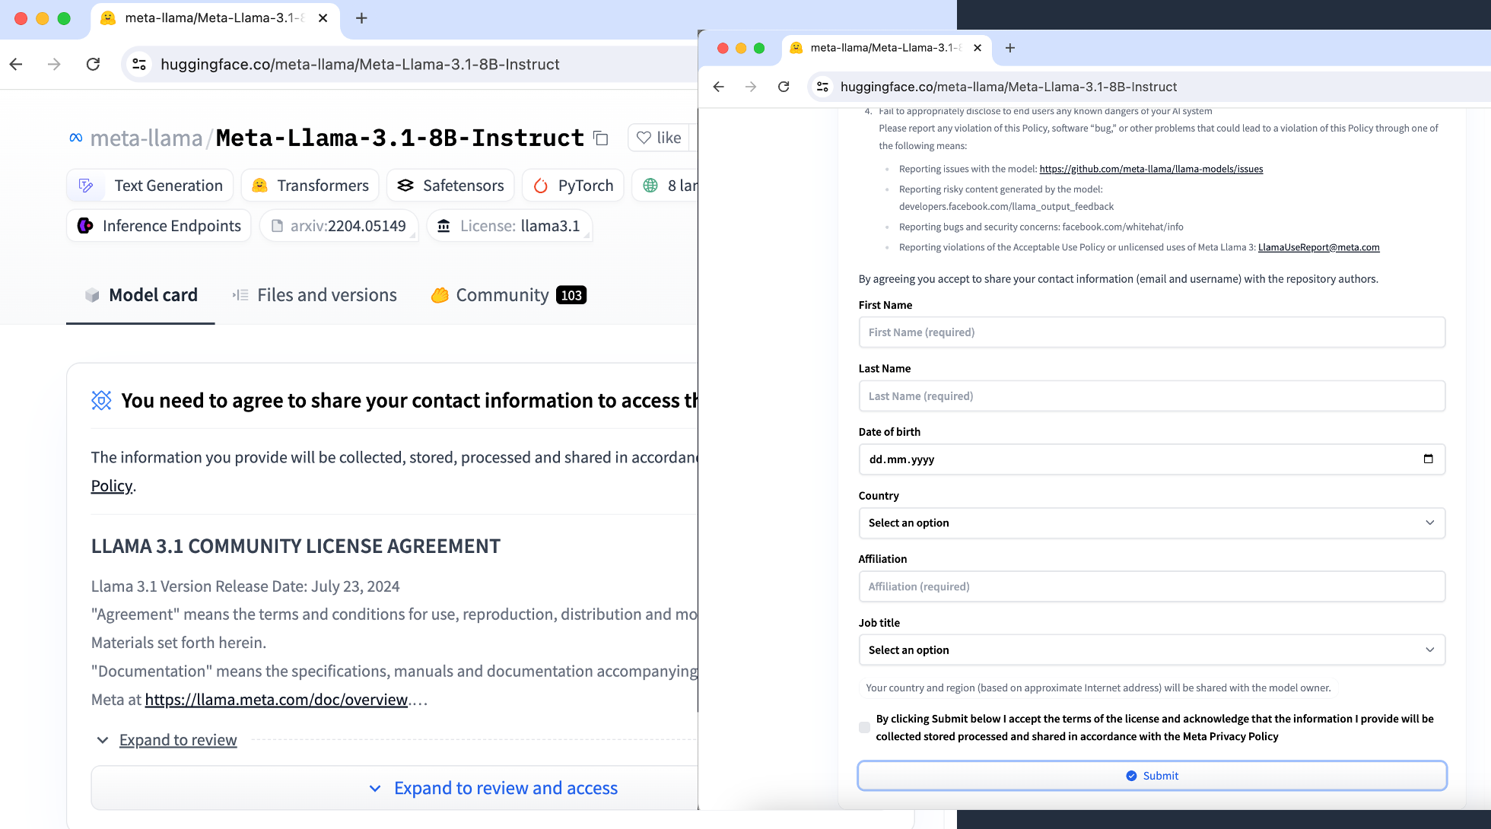
Task: Click the First Name input field
Action: click(x=1152, y=332)
